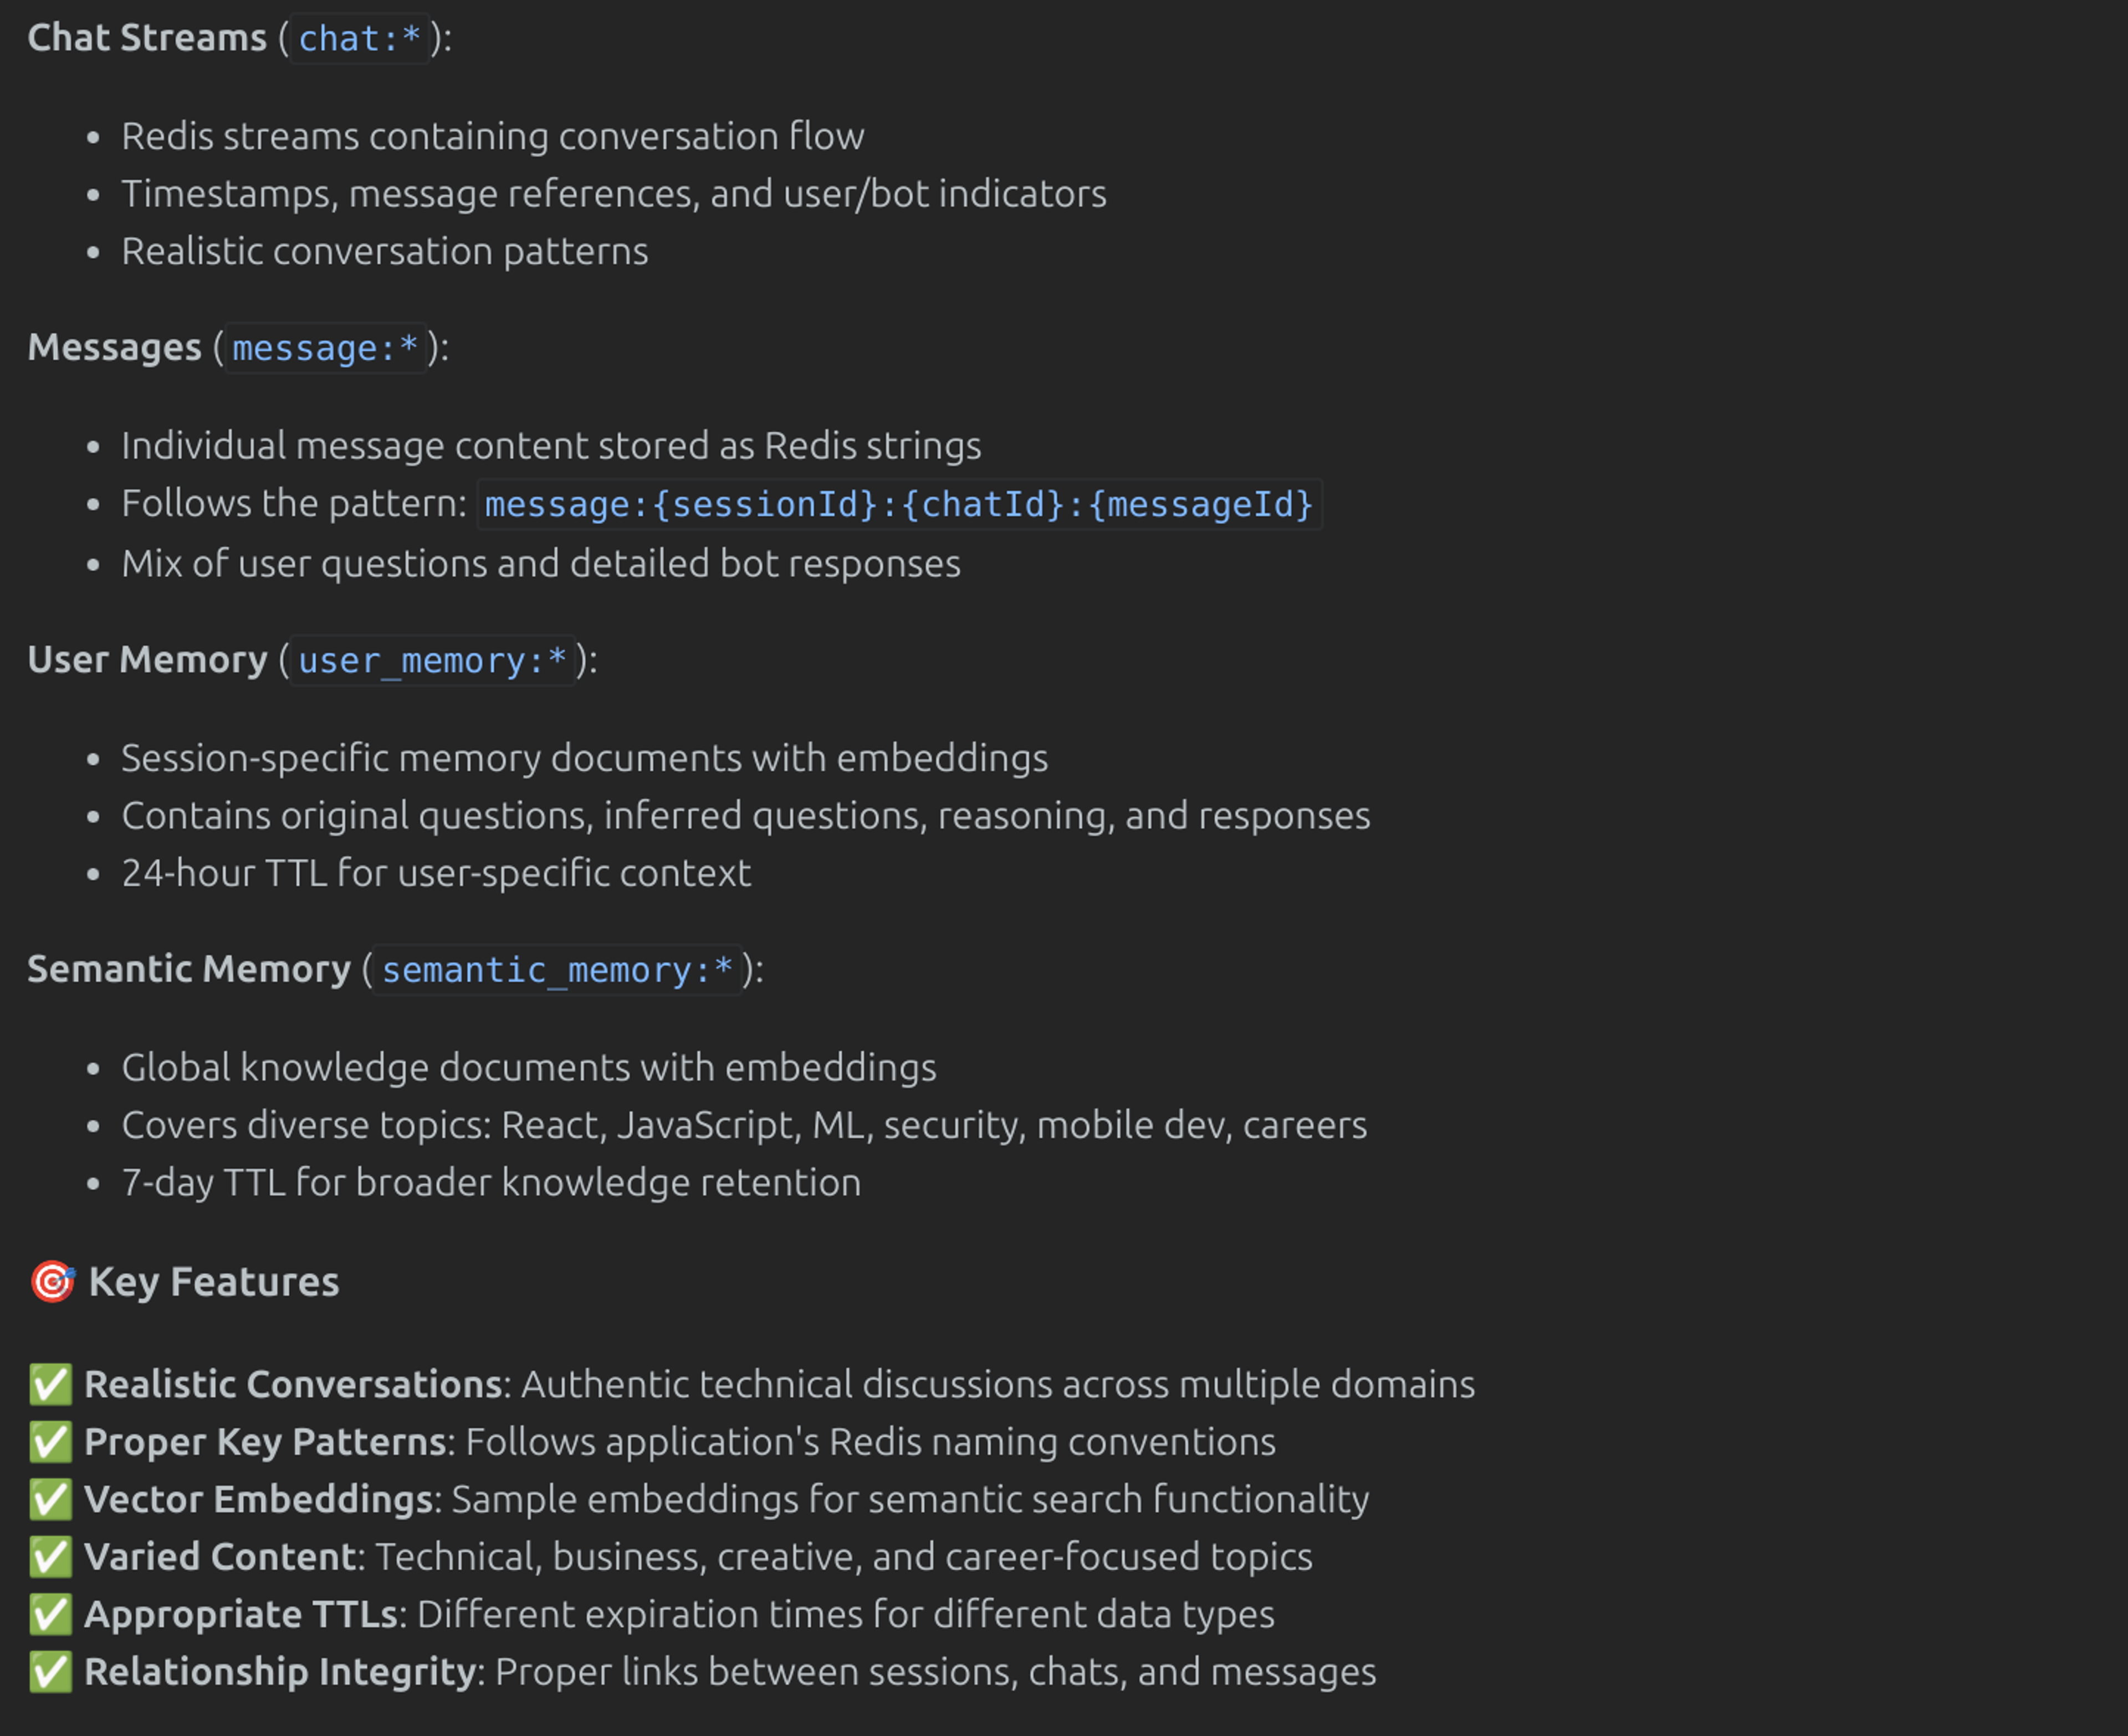Click the message:* code snippet
The width and height of the screenshot is (2128, 1736).
(325, 349)
